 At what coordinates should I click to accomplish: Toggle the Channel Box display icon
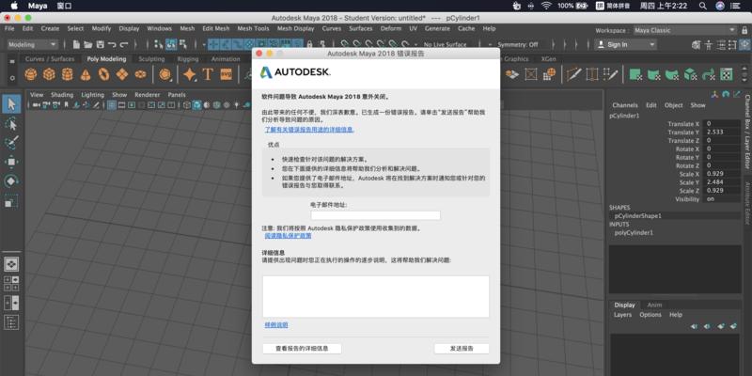tap(744, 44)
